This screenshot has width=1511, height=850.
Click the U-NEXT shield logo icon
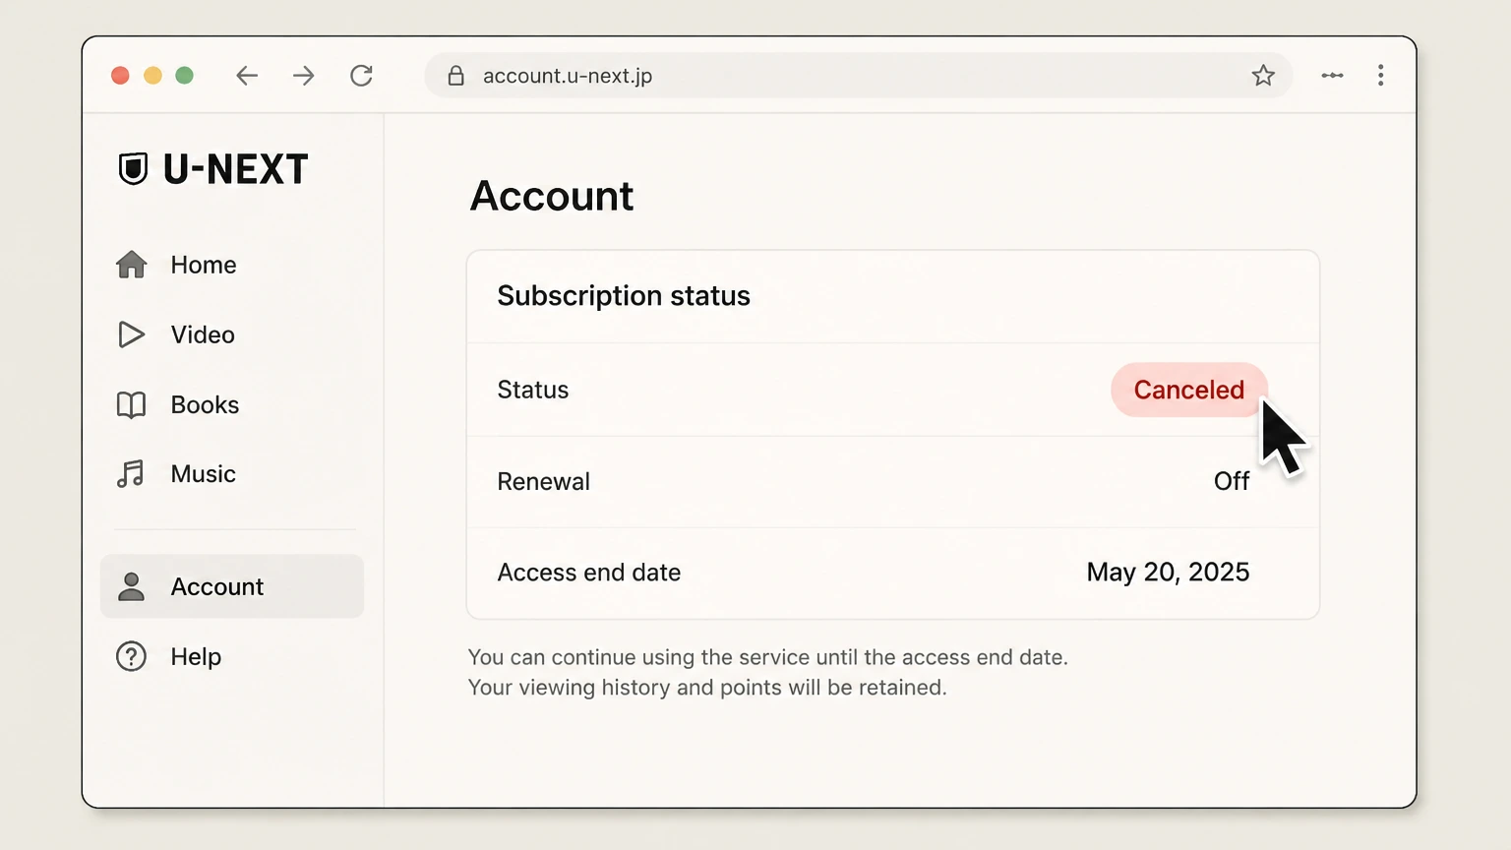133,169
